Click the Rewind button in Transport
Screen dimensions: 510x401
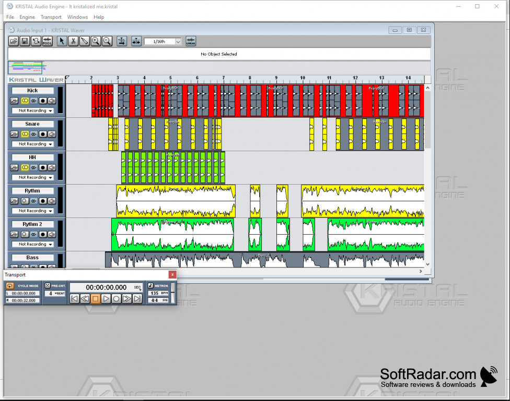85,299
